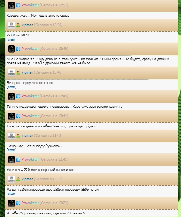Open vipman's avatar on the 13:31 message

tap(11, 179)
